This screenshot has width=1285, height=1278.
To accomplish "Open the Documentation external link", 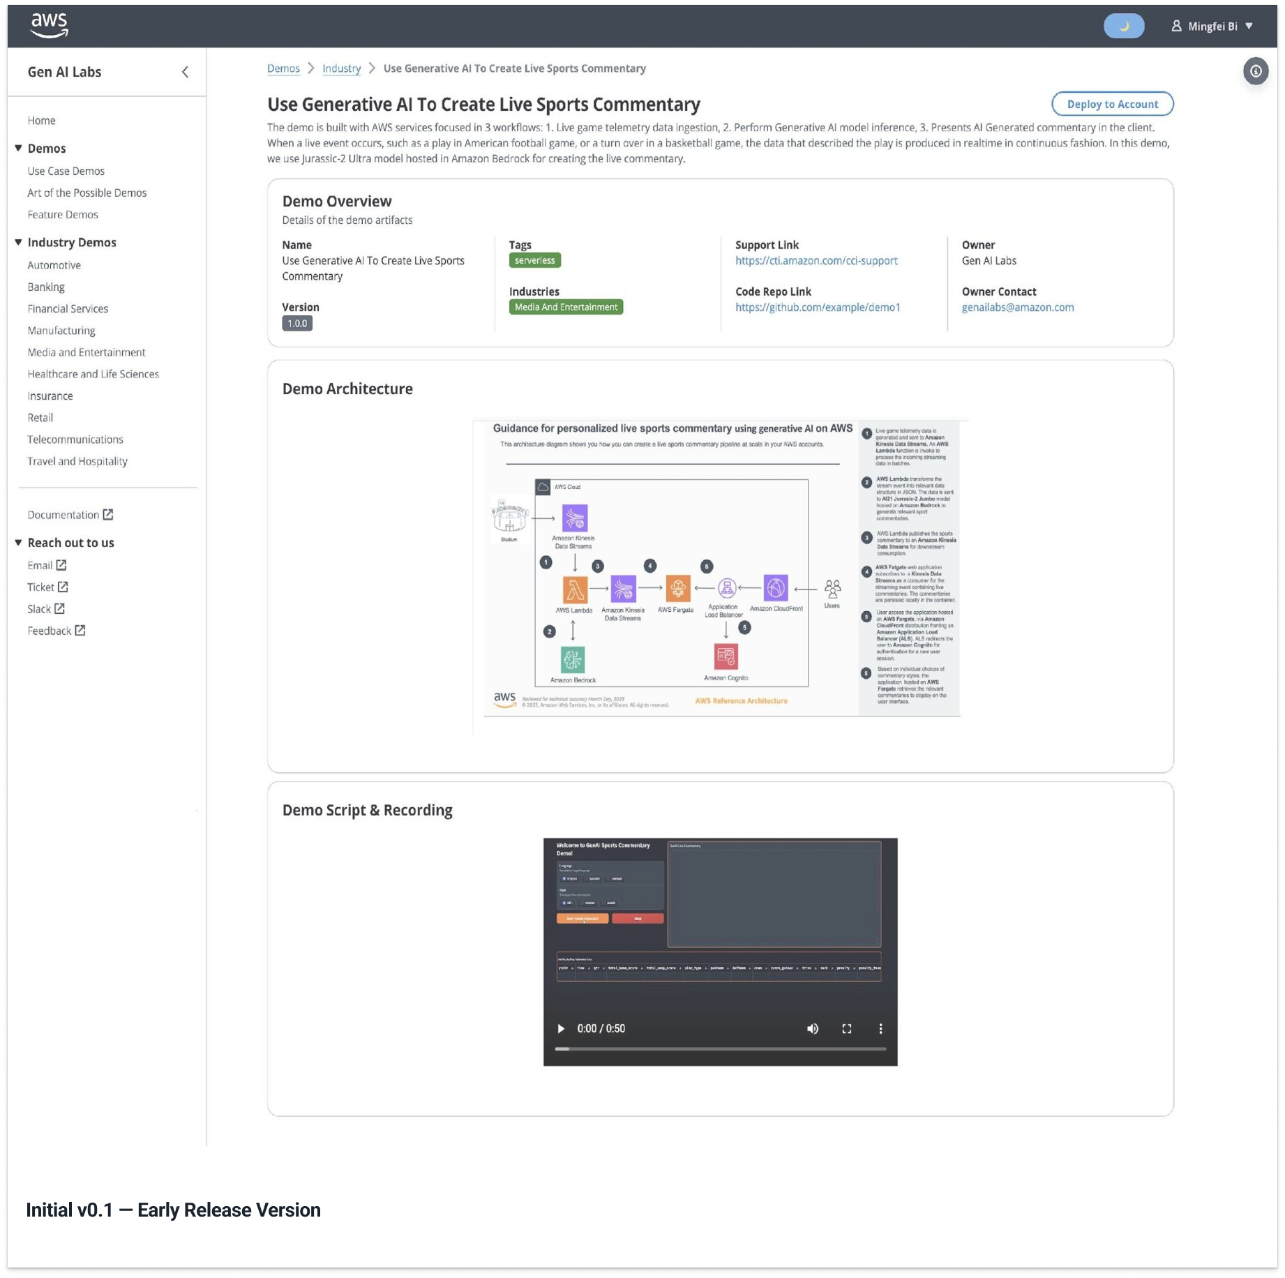I will tap(70, 515).
